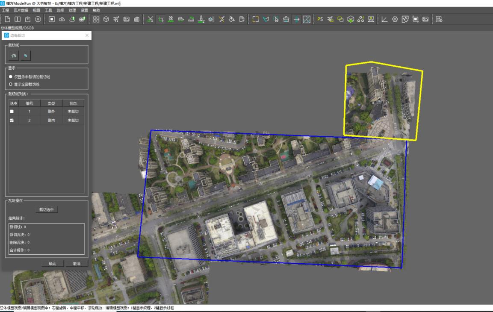The image size is (493, 312).
Task: Click the circled X toolbar icon
Action: pos(38,19)
